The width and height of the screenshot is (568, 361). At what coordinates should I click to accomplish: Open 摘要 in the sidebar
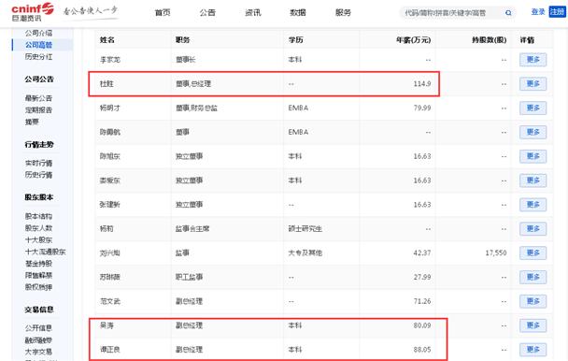click(32, 122)
